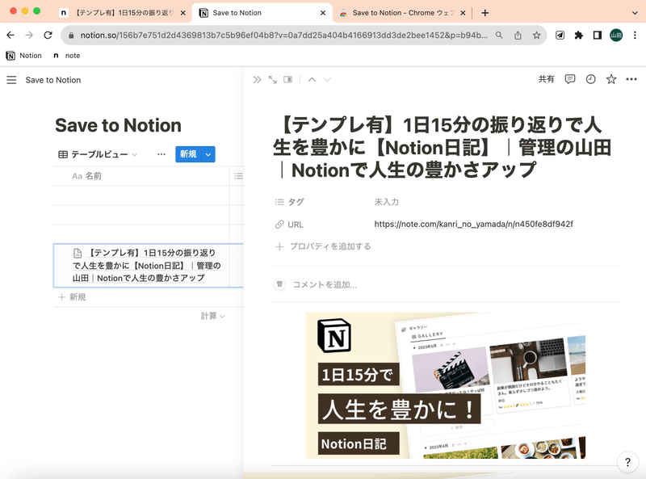Open the Notion sidebar hamburger menu
This screenshot has width=646, height=479.
[x=11, y=80]
